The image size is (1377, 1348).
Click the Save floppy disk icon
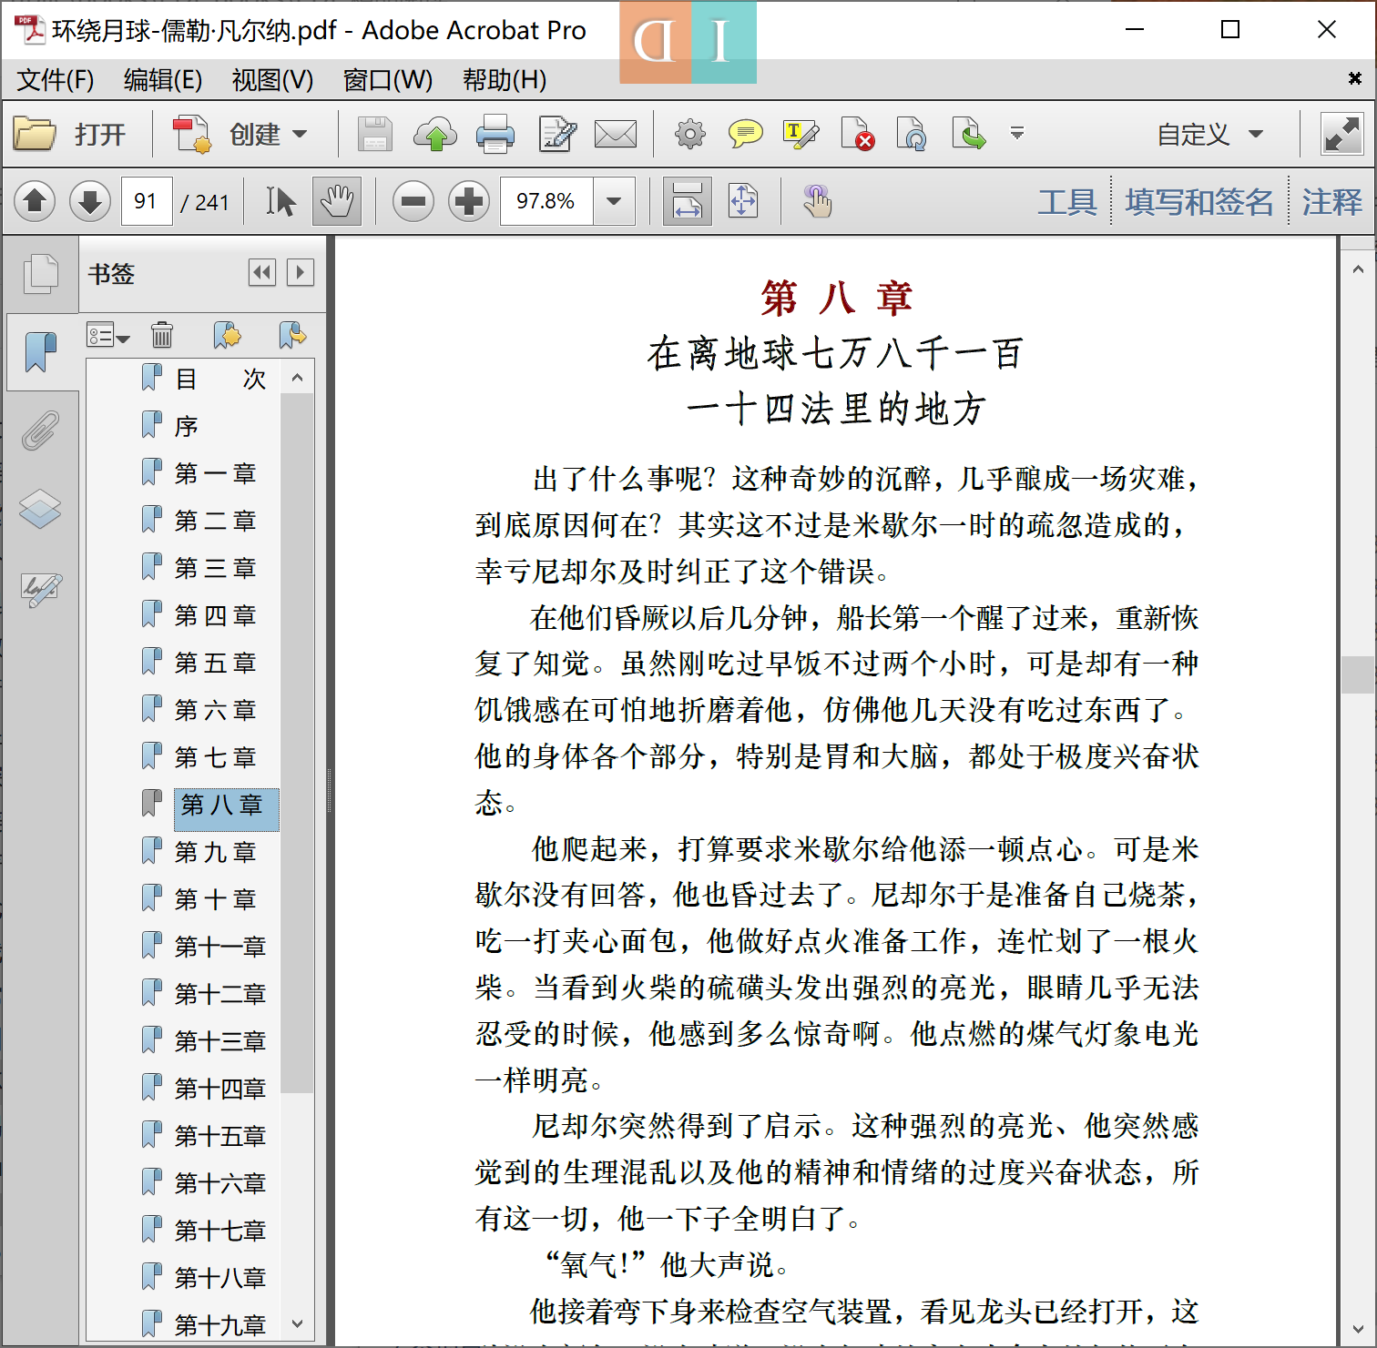click(x=374, y=134)
